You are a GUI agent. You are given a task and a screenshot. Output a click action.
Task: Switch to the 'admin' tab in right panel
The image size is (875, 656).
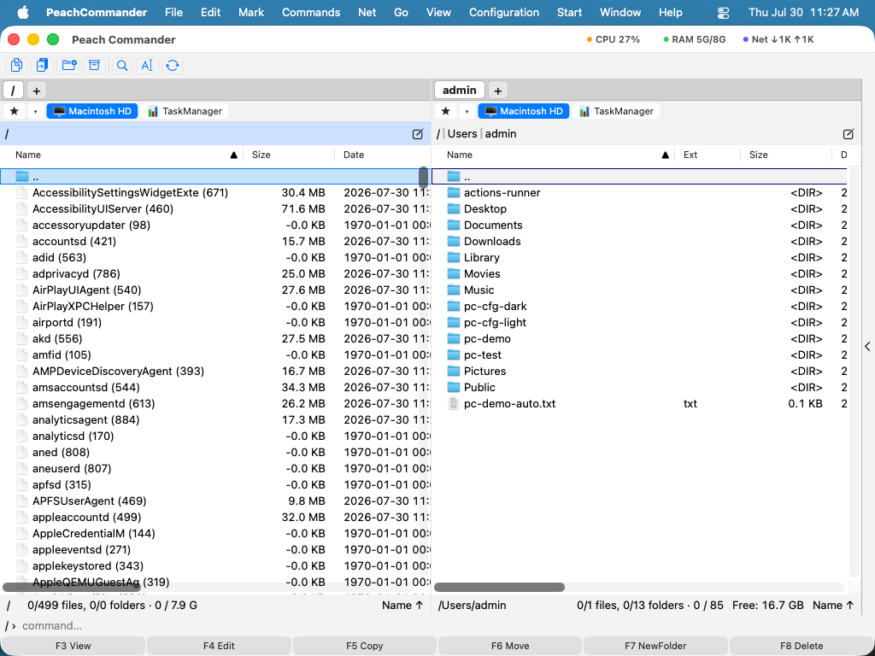[459, 91]
